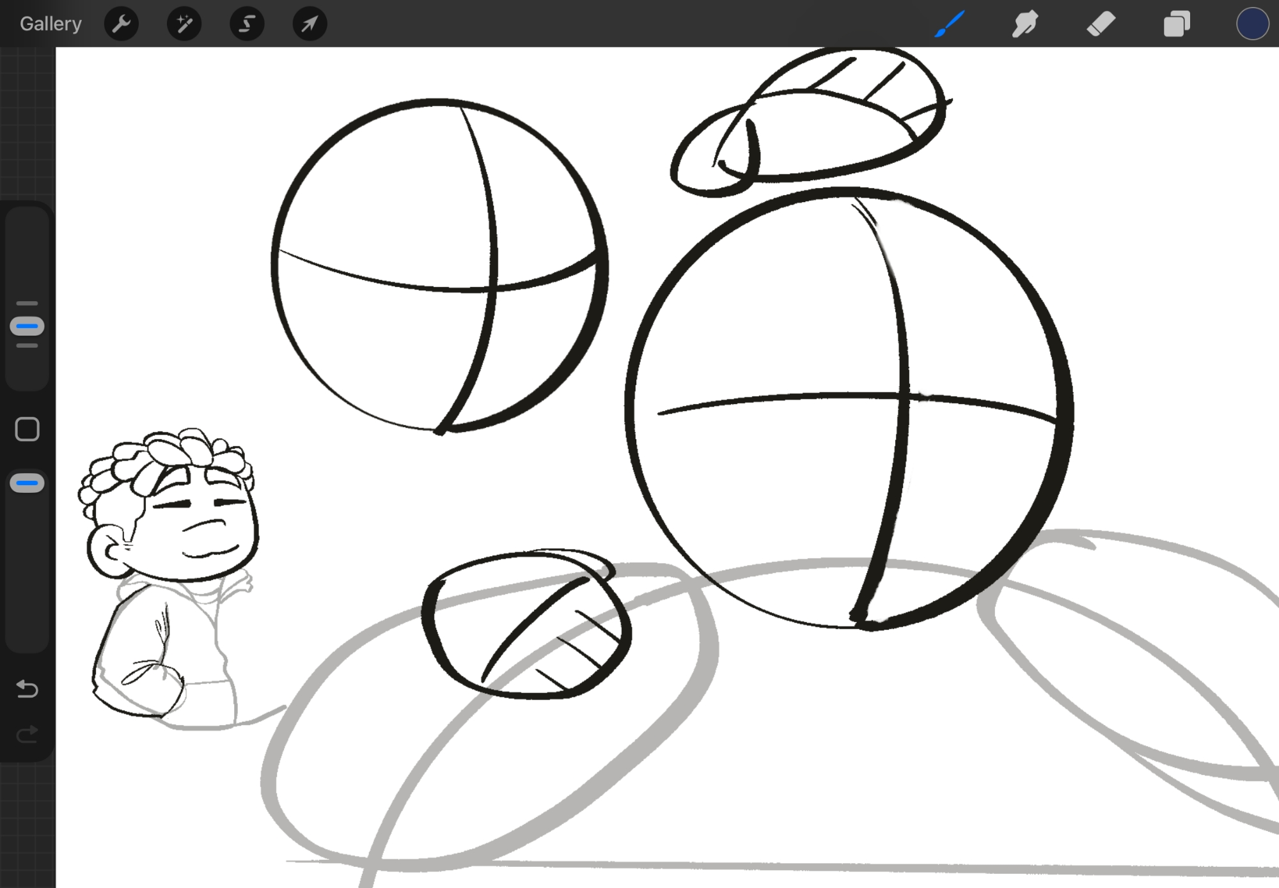Tap the small line above the size handle

point(27,303)
